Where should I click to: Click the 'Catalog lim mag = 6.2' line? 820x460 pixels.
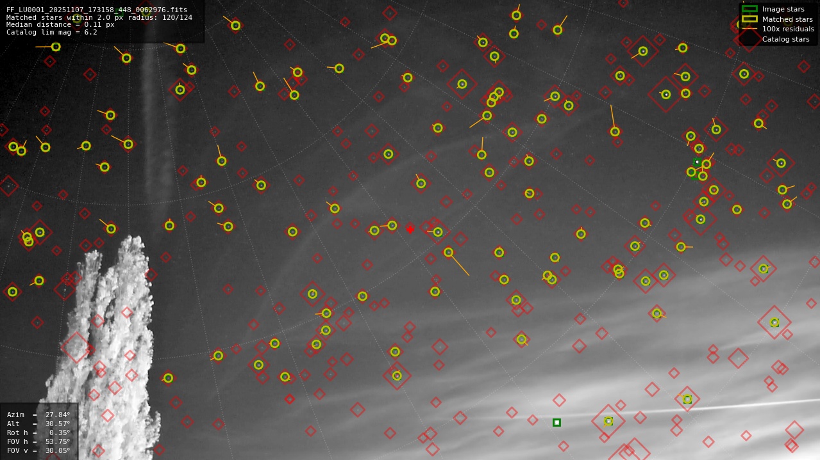(52, 32)
